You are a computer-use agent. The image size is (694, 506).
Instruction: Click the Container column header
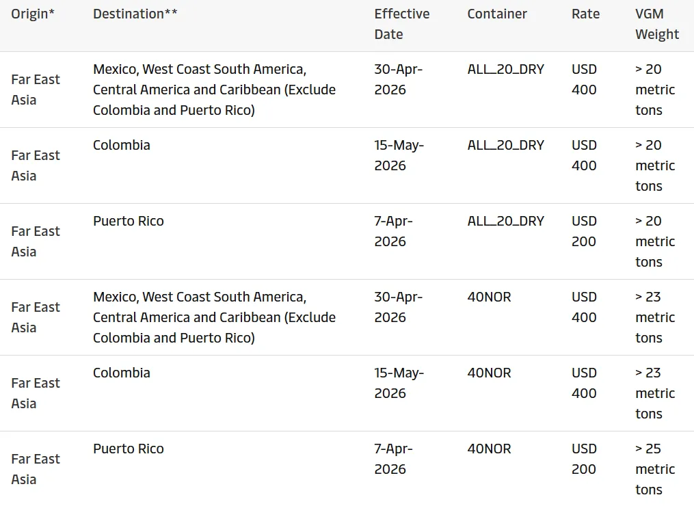pyautogui.click(x=497, y=14)
